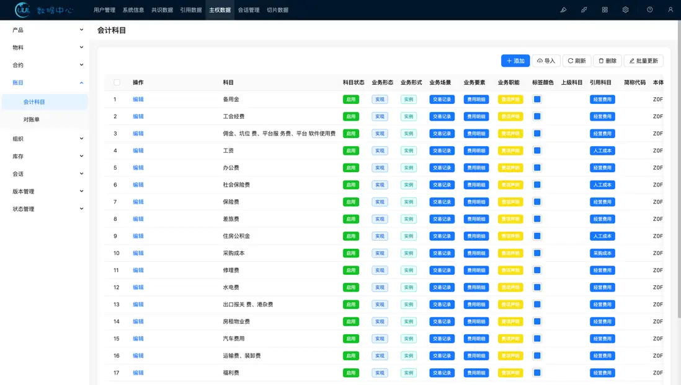Image resolution: width=681 pixels, height=385 pixels.
Task: Expand the 库存 sidebar section
Action: (45, 156)
